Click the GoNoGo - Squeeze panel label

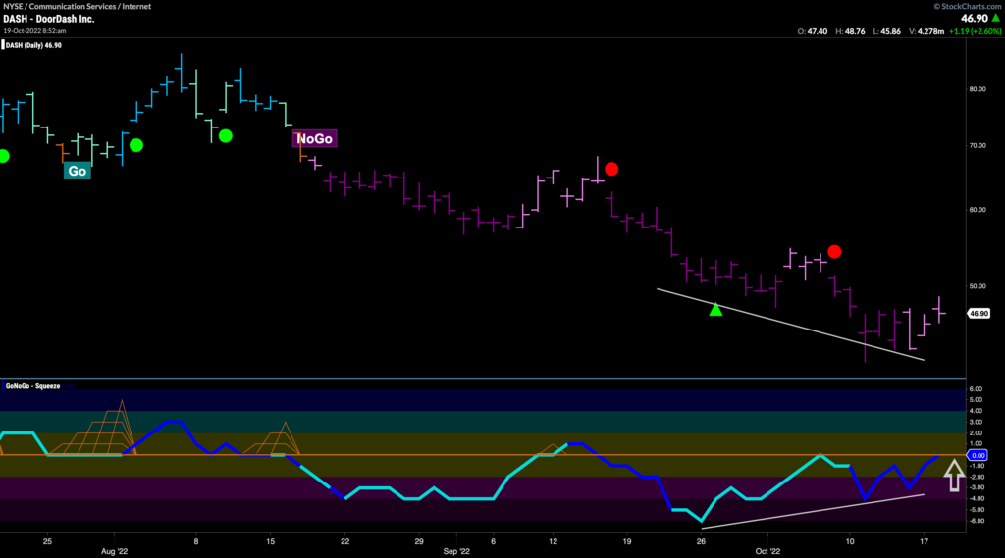pyautogui.click(x=32, y=386)
